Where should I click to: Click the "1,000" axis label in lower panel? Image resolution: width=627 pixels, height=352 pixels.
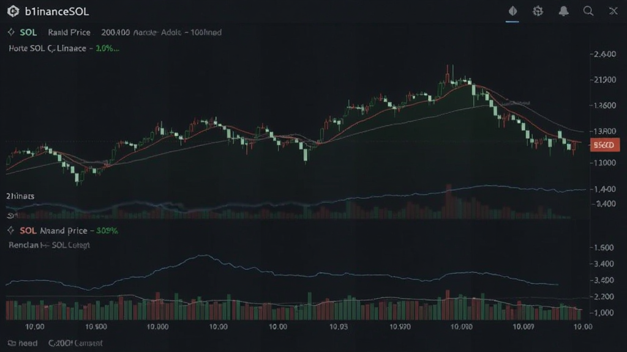point(604,312)
